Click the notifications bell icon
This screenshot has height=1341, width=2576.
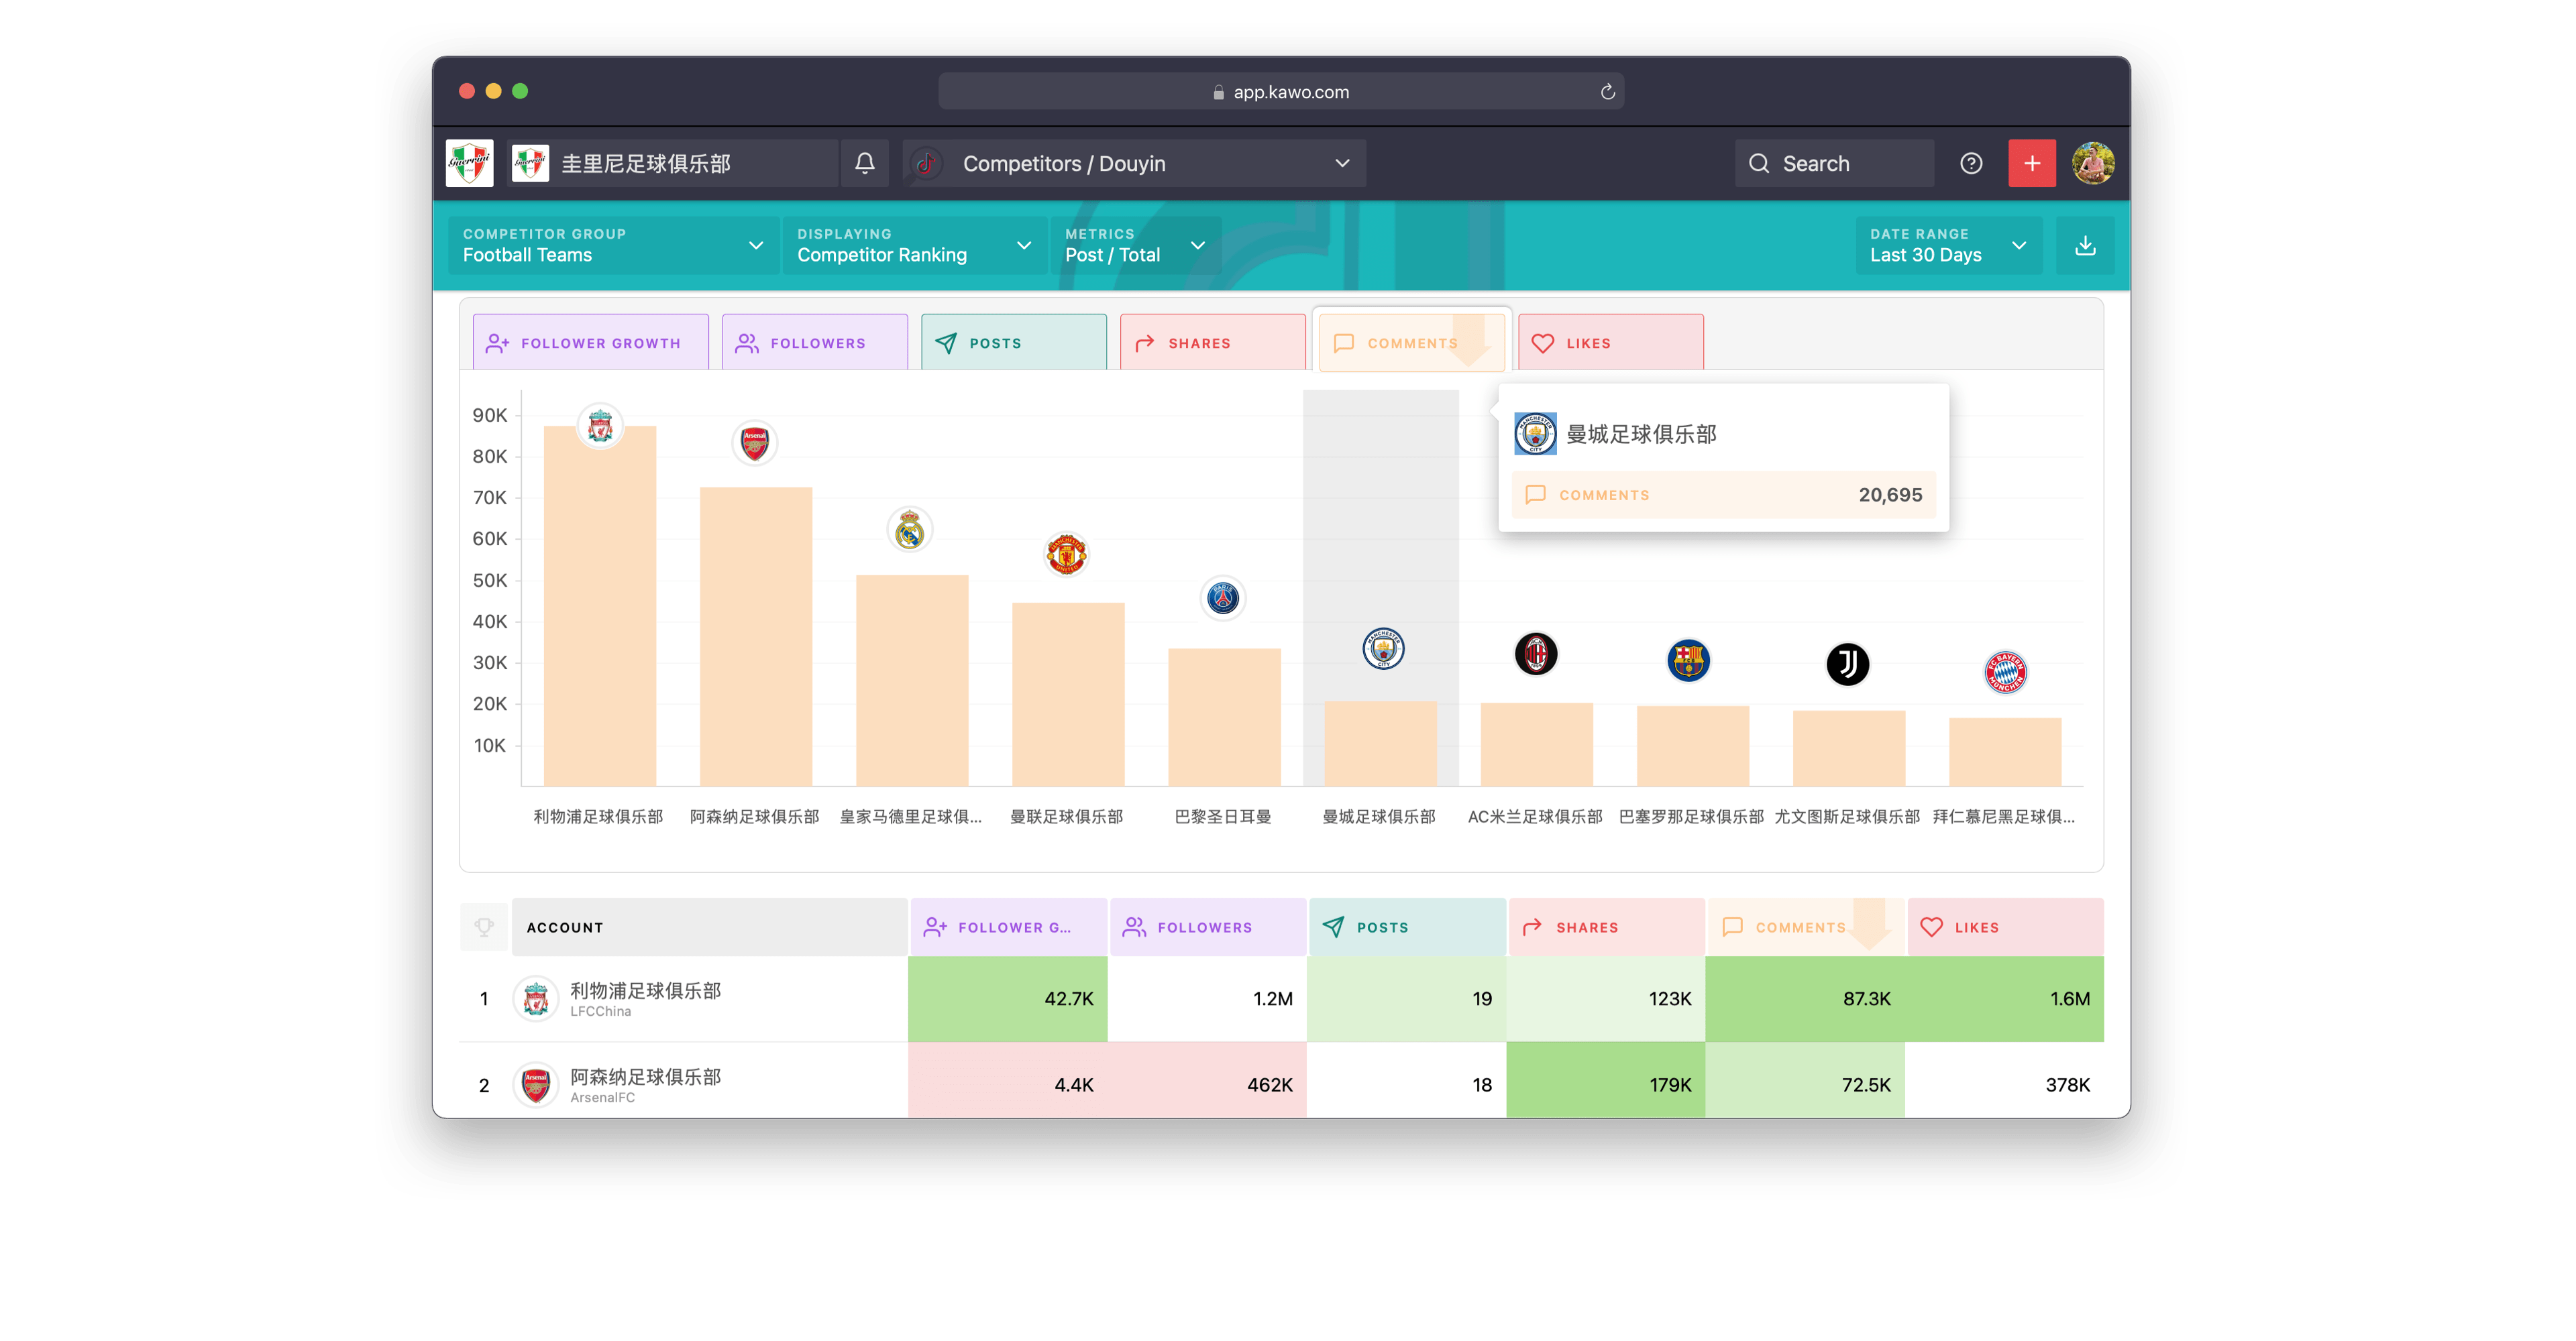point(864,164)
